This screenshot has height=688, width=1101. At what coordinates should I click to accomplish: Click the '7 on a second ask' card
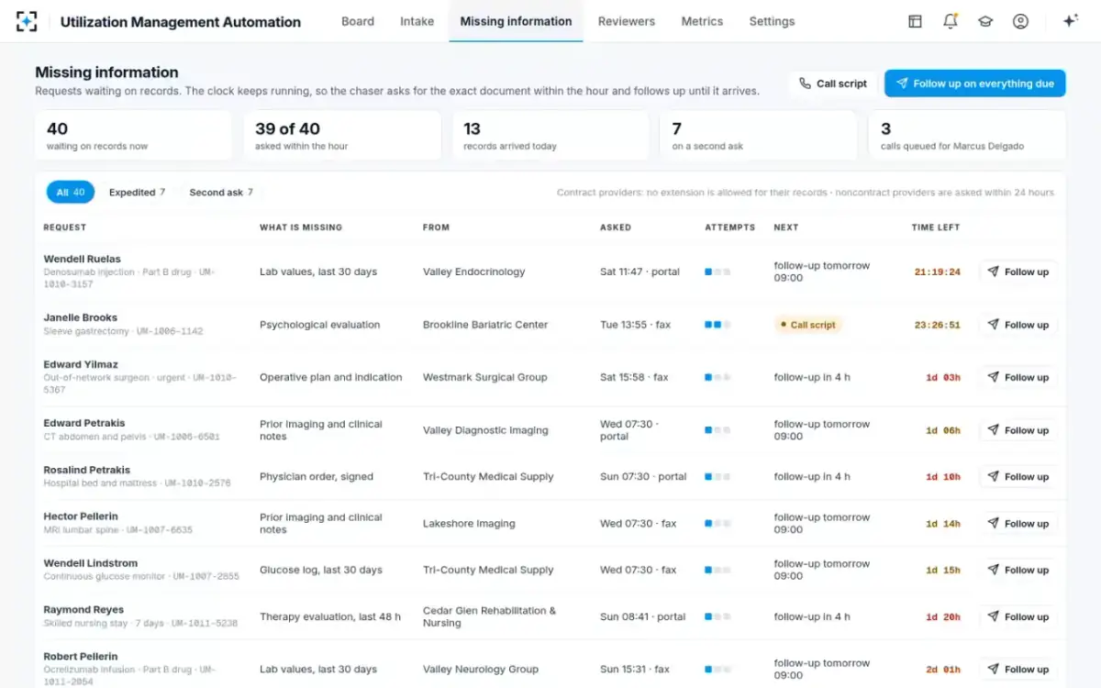click(759, 136)
